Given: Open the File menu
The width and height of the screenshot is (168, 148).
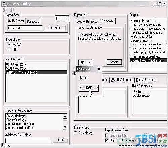Looking at the screenshot, I should [5, 10].
